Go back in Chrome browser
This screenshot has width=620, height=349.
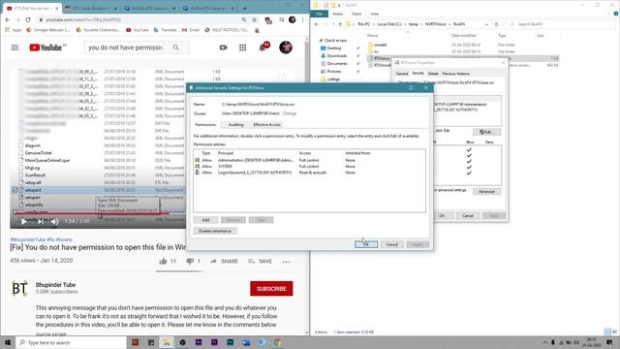click(x=8, y=19)
